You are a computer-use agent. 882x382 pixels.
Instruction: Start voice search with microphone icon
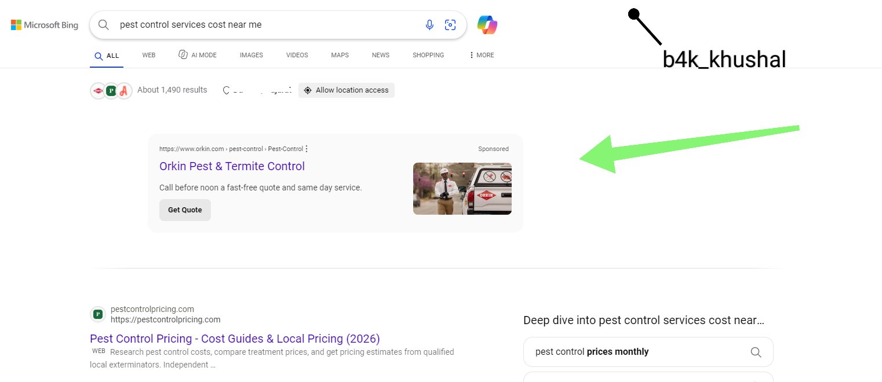point(429,25)
